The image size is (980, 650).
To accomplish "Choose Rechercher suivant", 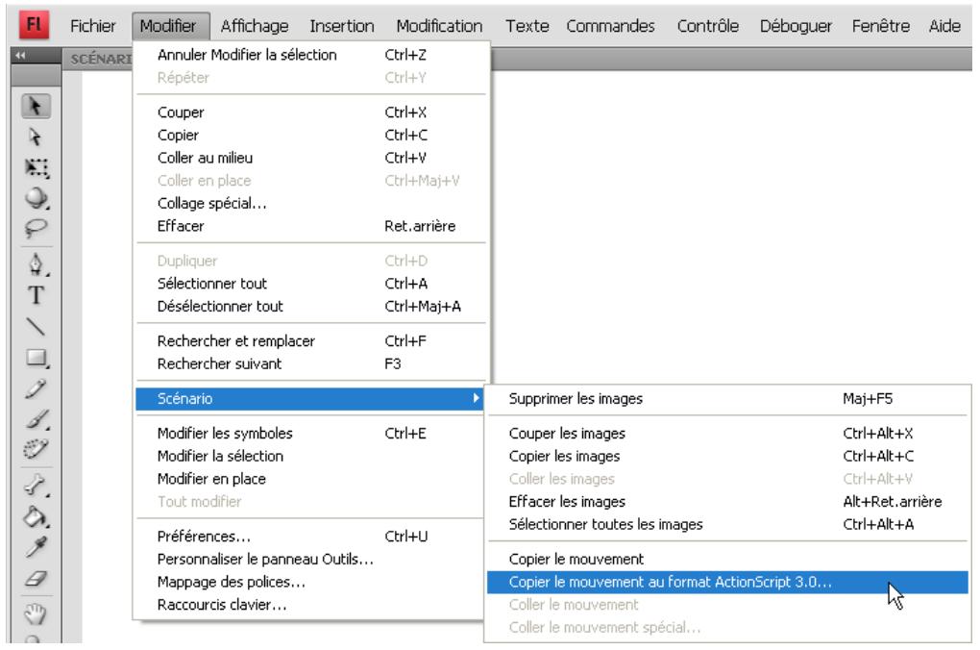I will pos(310,363).
